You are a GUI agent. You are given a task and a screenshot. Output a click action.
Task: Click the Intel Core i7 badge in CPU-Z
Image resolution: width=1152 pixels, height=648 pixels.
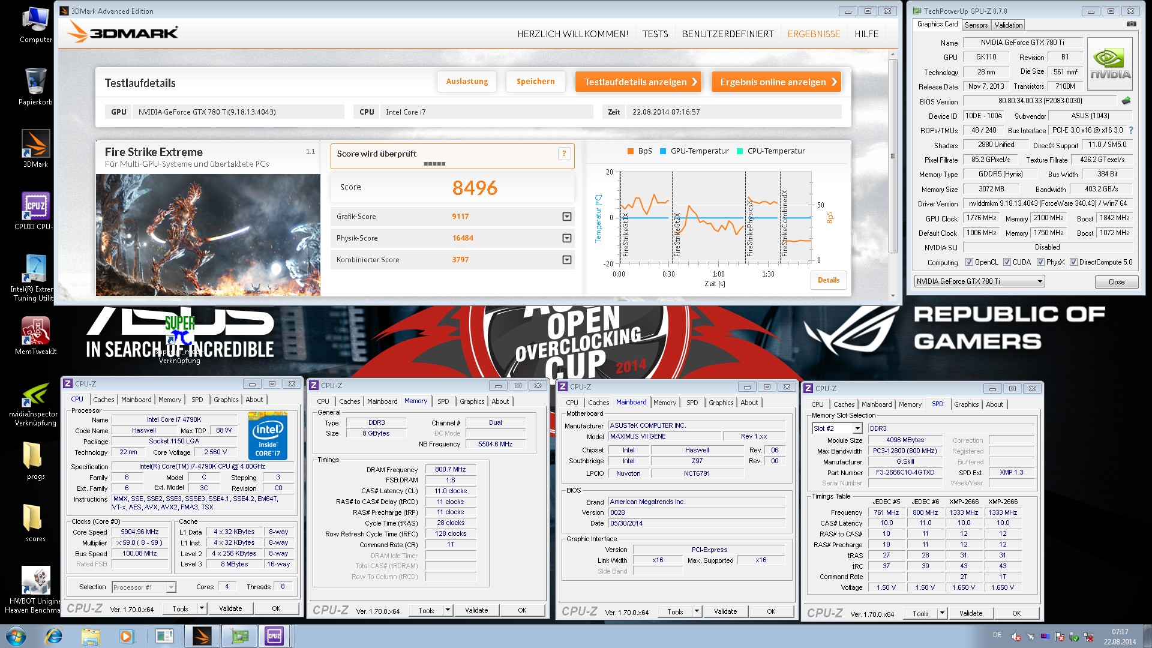coord(268,436)
